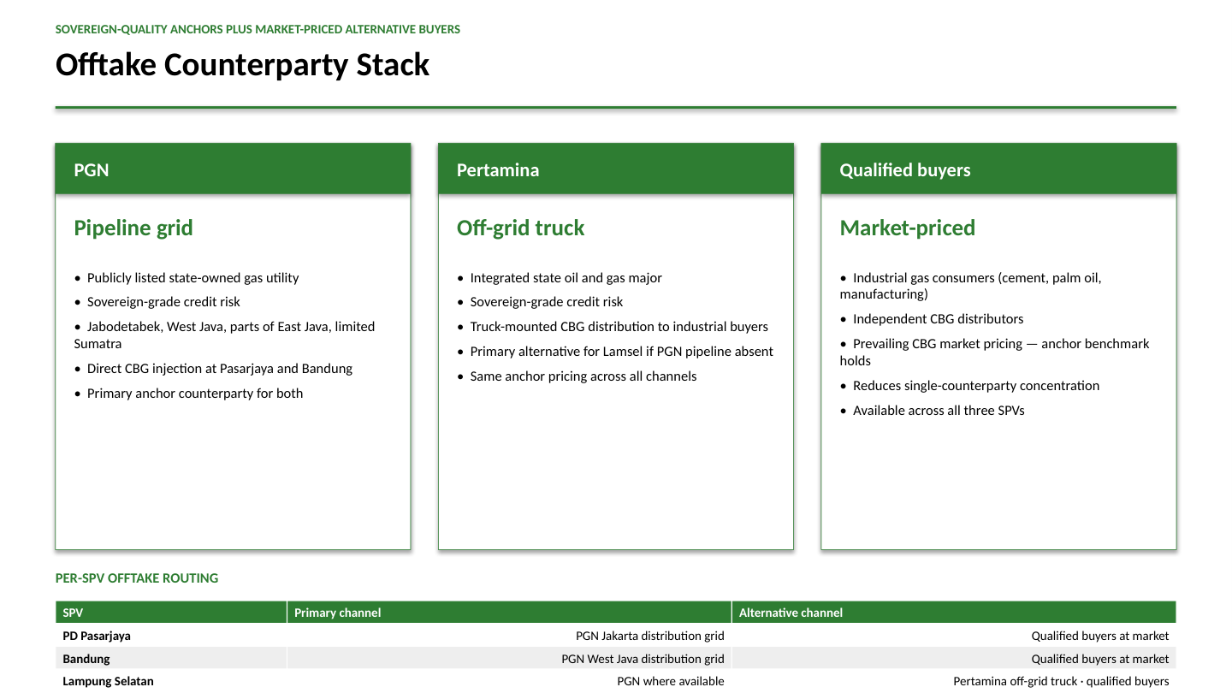Click the 'Qualified buyers' card header

[x=998, y=169]
